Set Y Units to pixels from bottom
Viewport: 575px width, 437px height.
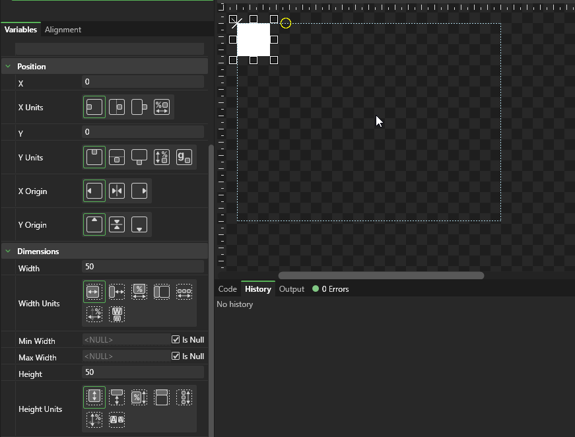[139, 157]
